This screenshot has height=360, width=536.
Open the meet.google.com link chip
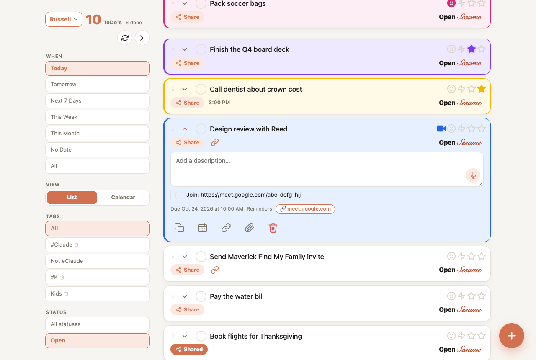(x=305, y=209)
